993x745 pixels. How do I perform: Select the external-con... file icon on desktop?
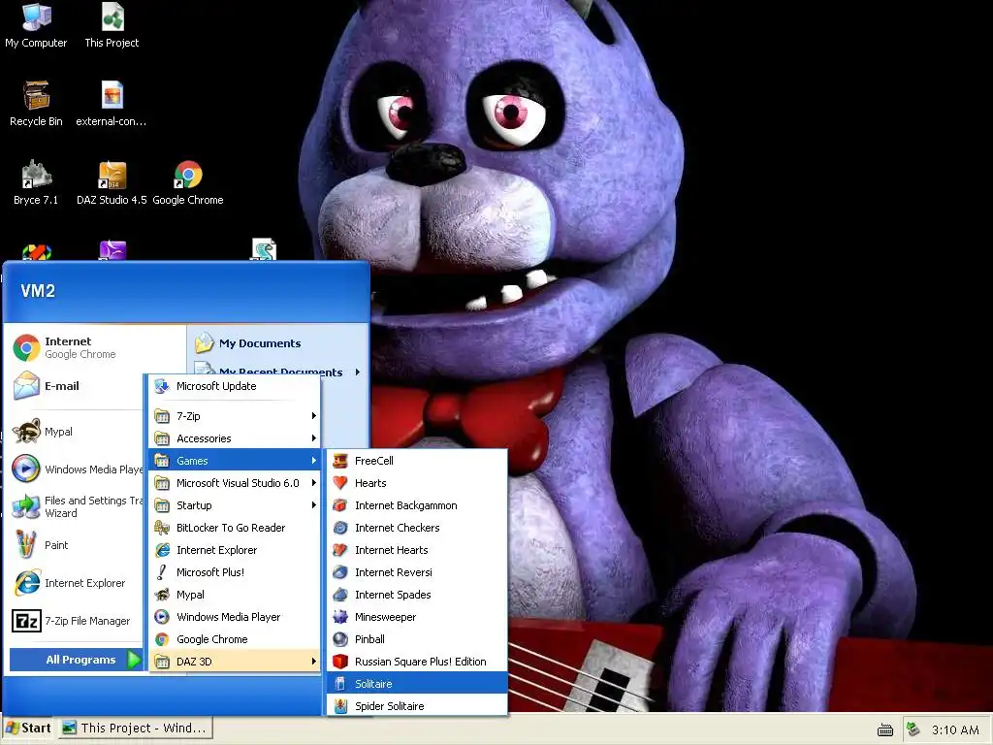point(112,104)
